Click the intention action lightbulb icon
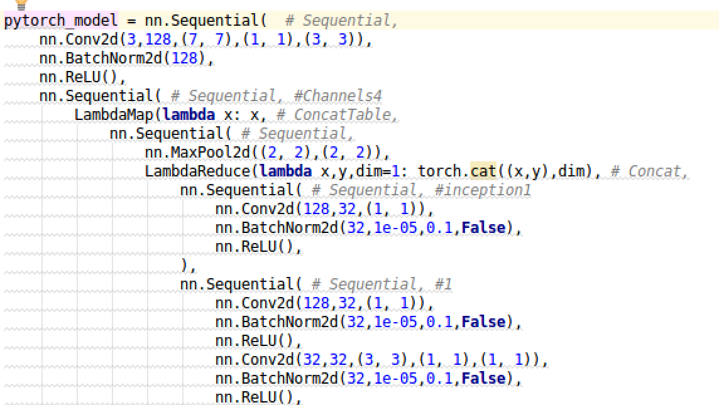 (x=22, y=5)
